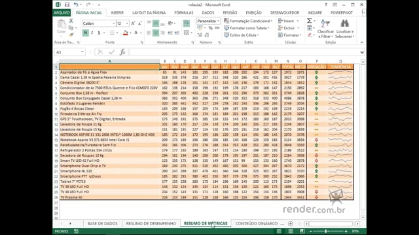
Task: Collapse the ribbon with arrow
Action: pyautogui.click(x=361, y=42)
